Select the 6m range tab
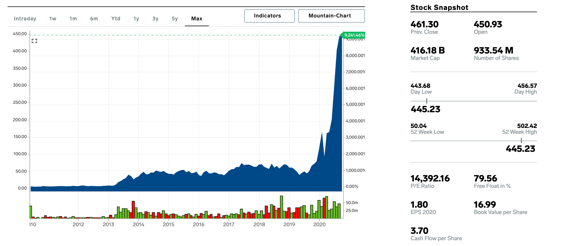Image resolution: width=565 pixels, height=246 pixels. 94,19
